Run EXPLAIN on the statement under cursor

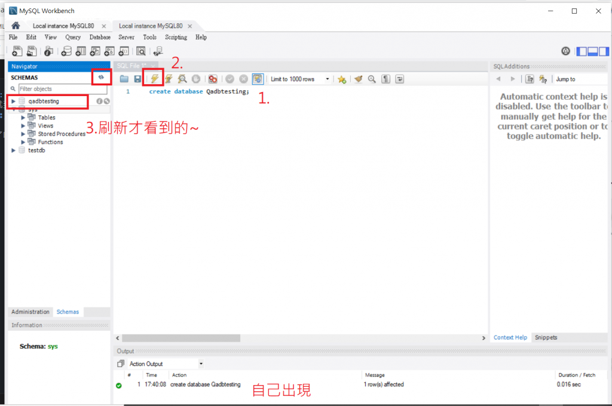[182, 79]
